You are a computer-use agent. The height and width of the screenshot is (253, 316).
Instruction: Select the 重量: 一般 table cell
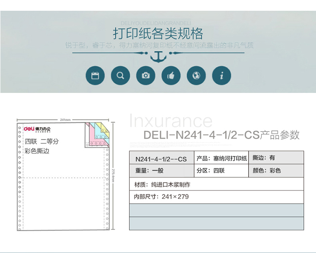click(161, 171)
